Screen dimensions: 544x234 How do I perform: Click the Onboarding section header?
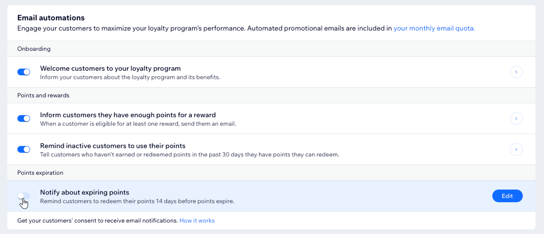click(34, 49)
